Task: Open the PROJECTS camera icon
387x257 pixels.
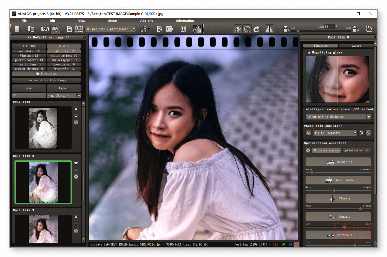Action: (x=79, y=29)
